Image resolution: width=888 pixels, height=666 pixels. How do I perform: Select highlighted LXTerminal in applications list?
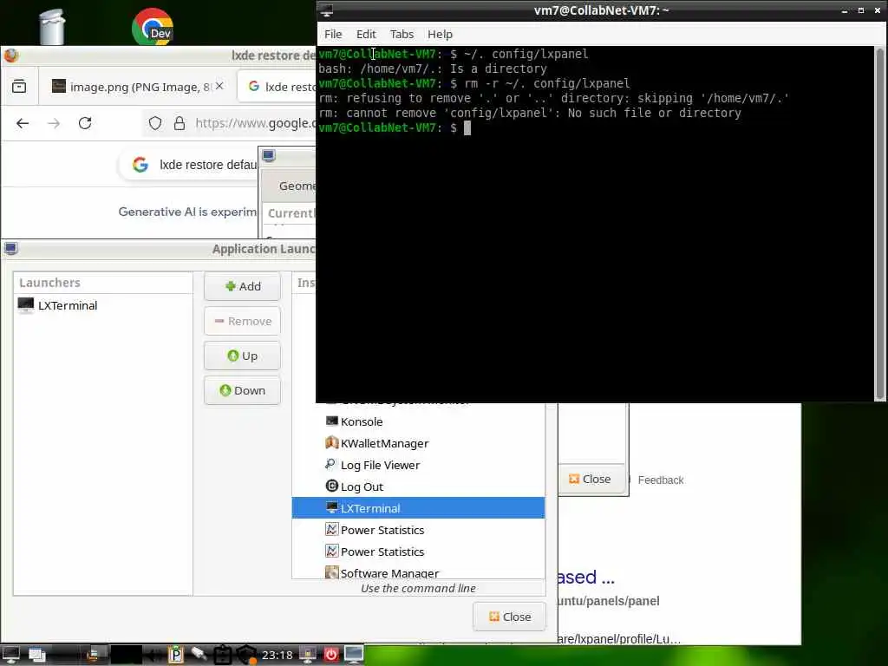click(418, 508)
